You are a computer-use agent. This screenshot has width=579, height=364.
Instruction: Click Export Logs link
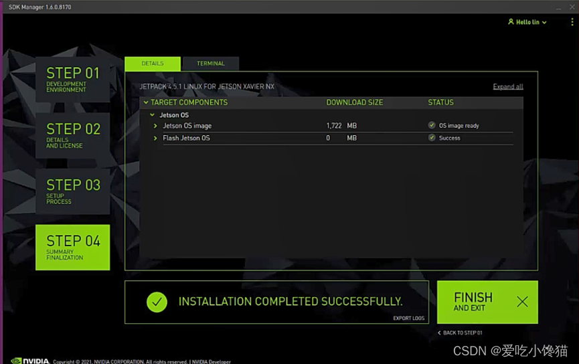[x=409, y=318]
